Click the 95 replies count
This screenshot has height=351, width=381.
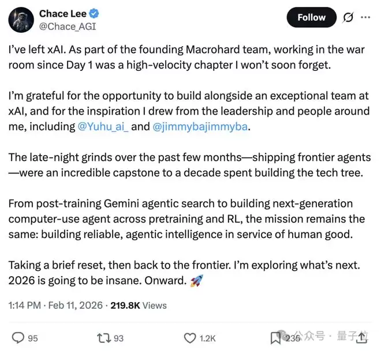coord(32,338)
